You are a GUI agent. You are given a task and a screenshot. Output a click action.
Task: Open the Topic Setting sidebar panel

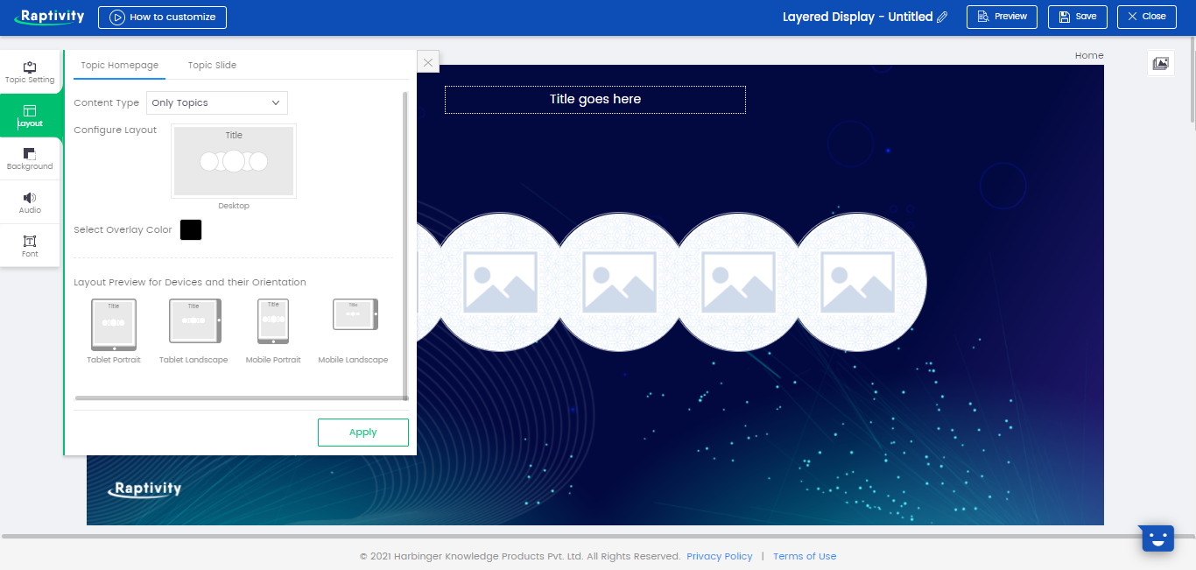pos(30,72)
